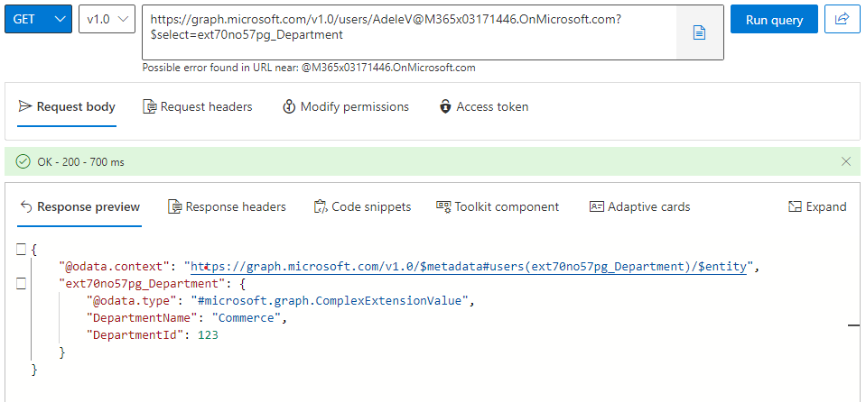Open the Toolkit component tab
This screenshot has width=866, height=402.
click(498, 206)
